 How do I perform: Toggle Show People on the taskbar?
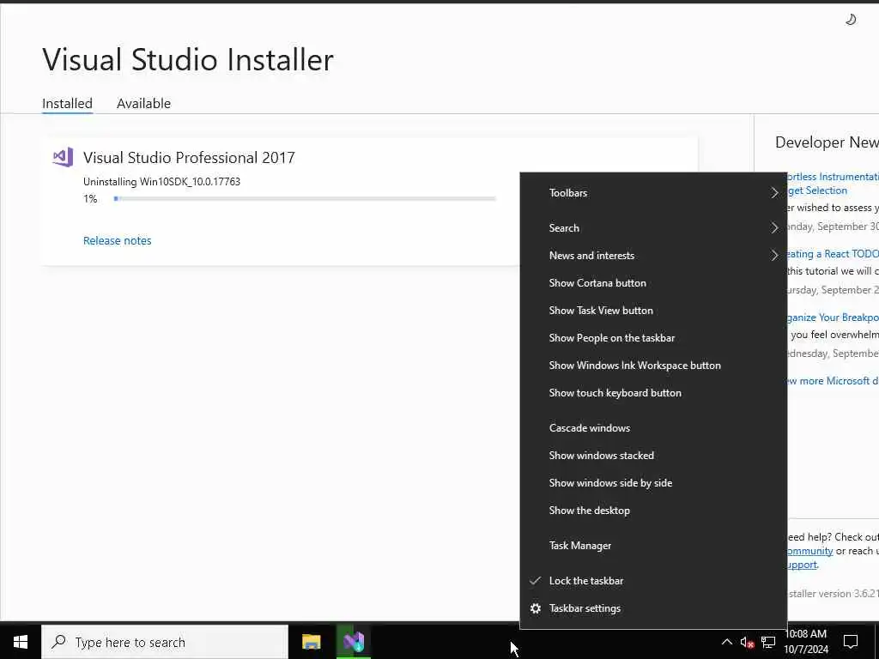(x=653, y=338)
